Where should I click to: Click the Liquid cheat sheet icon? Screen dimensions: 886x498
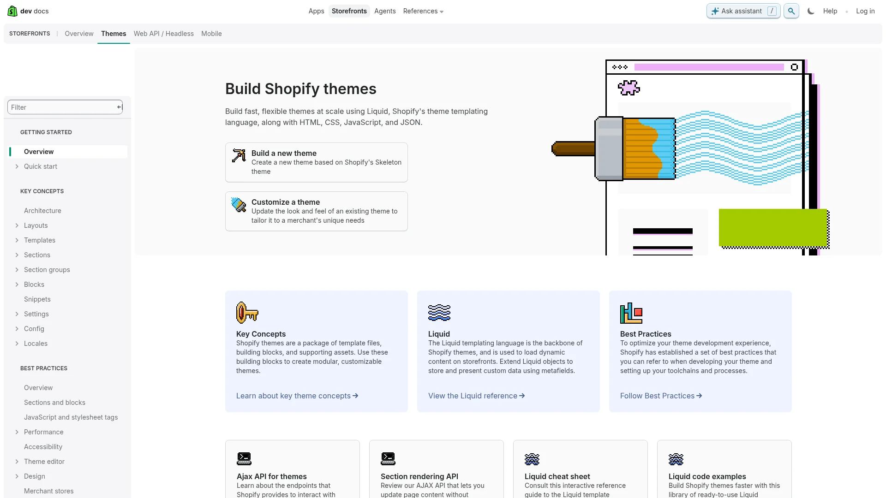point(532,459)
